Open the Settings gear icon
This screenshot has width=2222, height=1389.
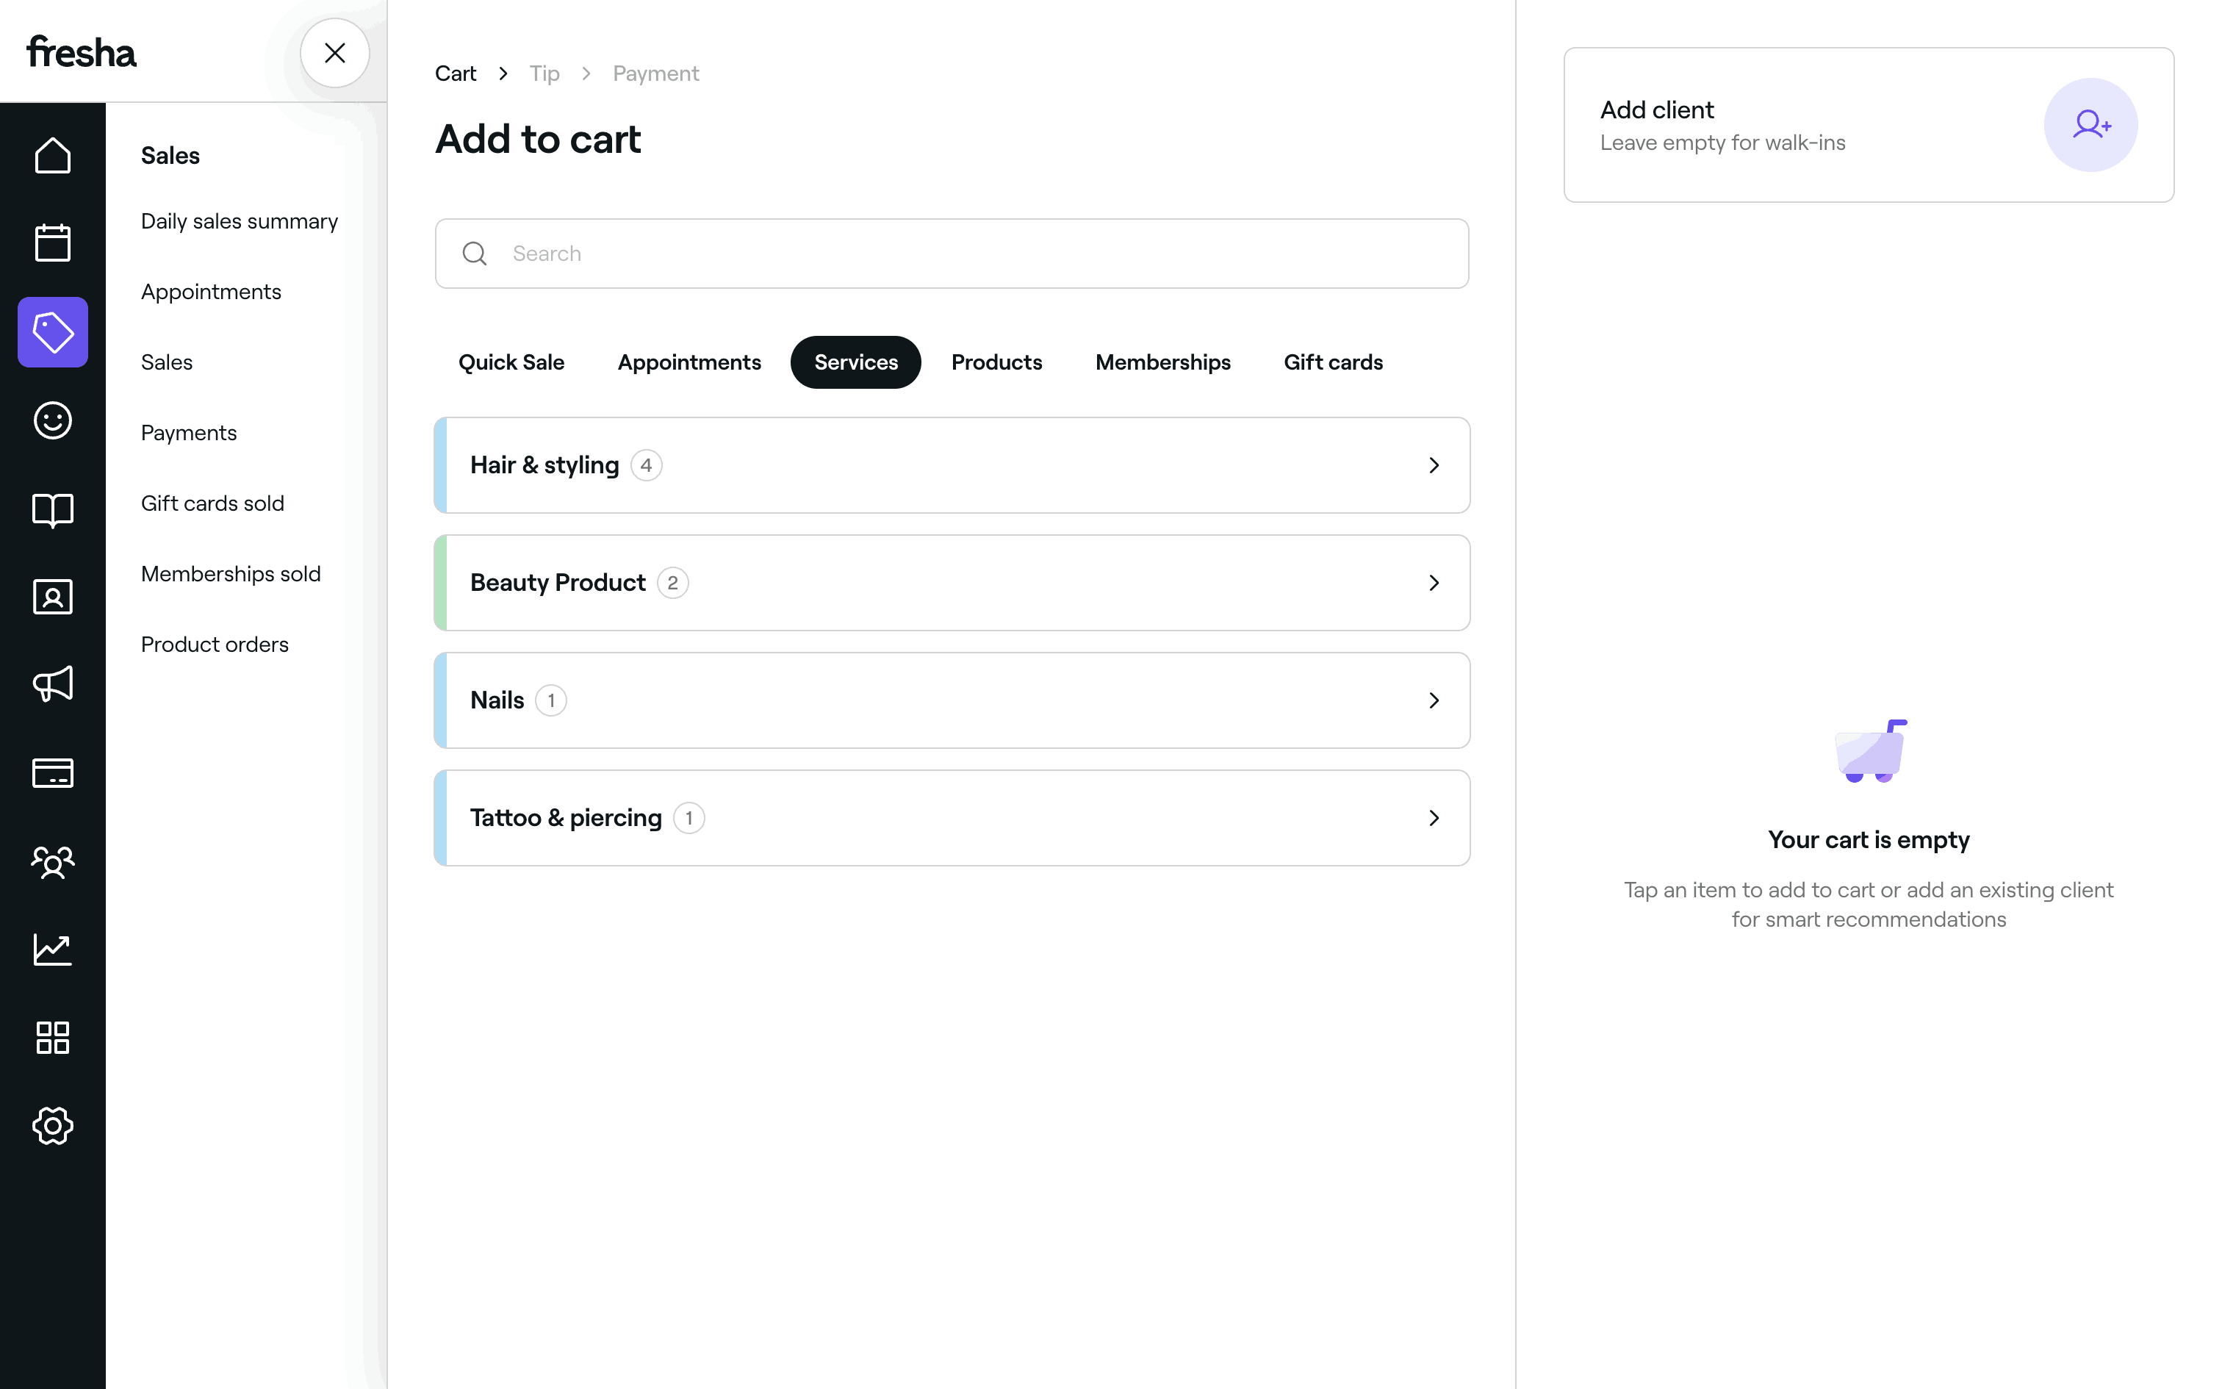coord(52,1125)
